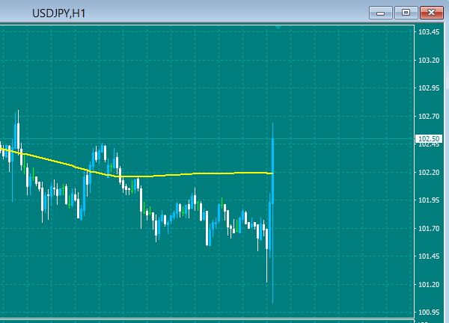
Task: Click the 101.20 price scale label
Action: tap(429, 284)
